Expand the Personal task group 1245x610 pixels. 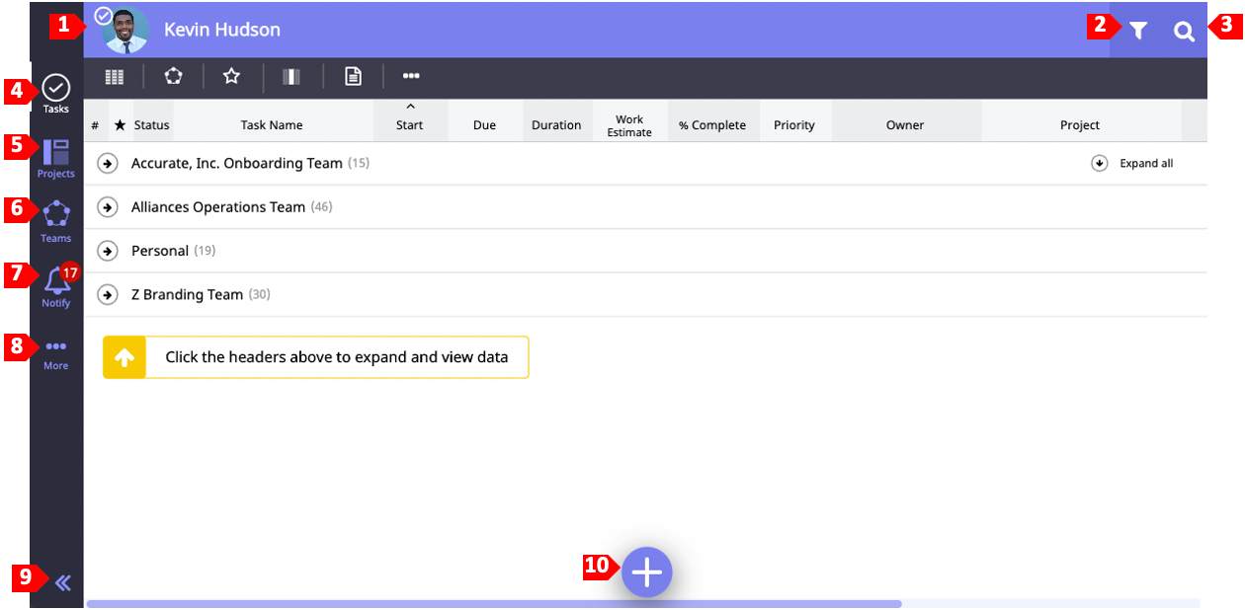pos(109,251)
